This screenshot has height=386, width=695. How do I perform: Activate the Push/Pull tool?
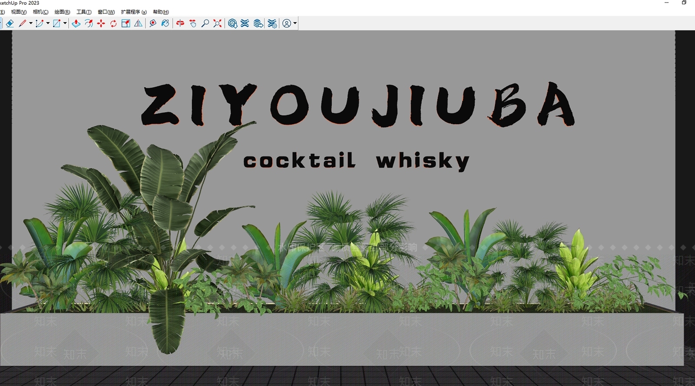click(76, 23)
